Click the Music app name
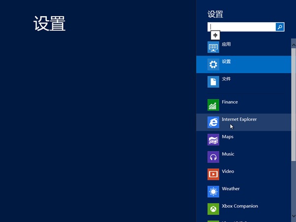Screen dimensions: 296x222 coord(228,154)
